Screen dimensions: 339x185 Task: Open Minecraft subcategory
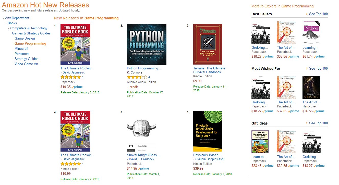tap(21, 49)
